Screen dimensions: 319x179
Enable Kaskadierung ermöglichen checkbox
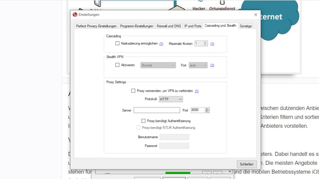click(x=117, y=43)
